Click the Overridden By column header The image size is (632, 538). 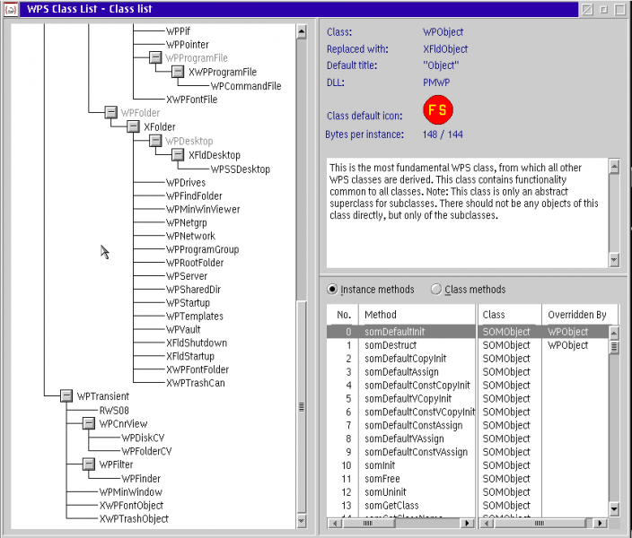tap(579, 315)
